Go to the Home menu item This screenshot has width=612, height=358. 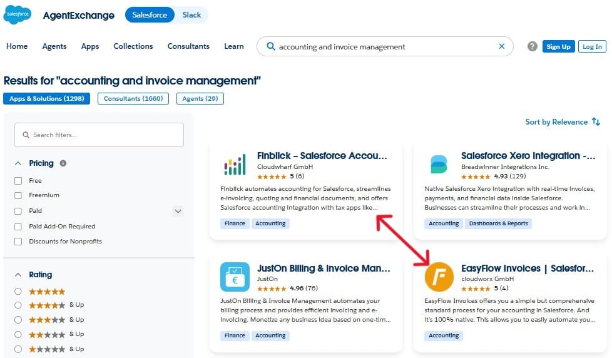pos(17,46)
